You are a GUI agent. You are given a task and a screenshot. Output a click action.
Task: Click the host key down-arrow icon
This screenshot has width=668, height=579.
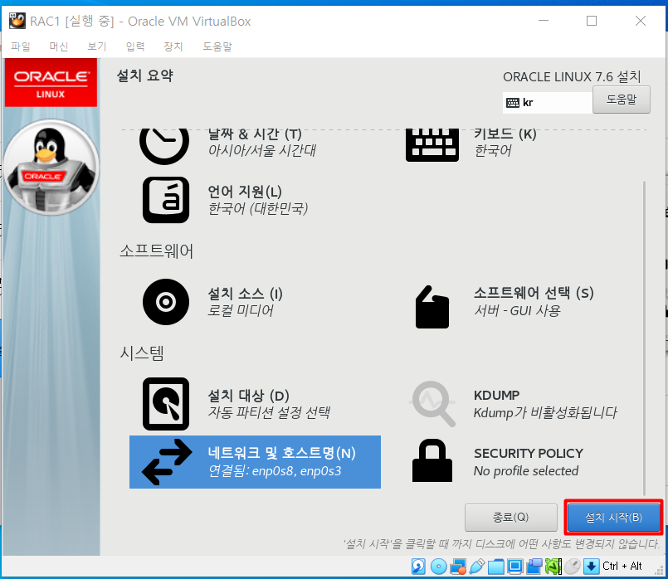click(592, 567)
